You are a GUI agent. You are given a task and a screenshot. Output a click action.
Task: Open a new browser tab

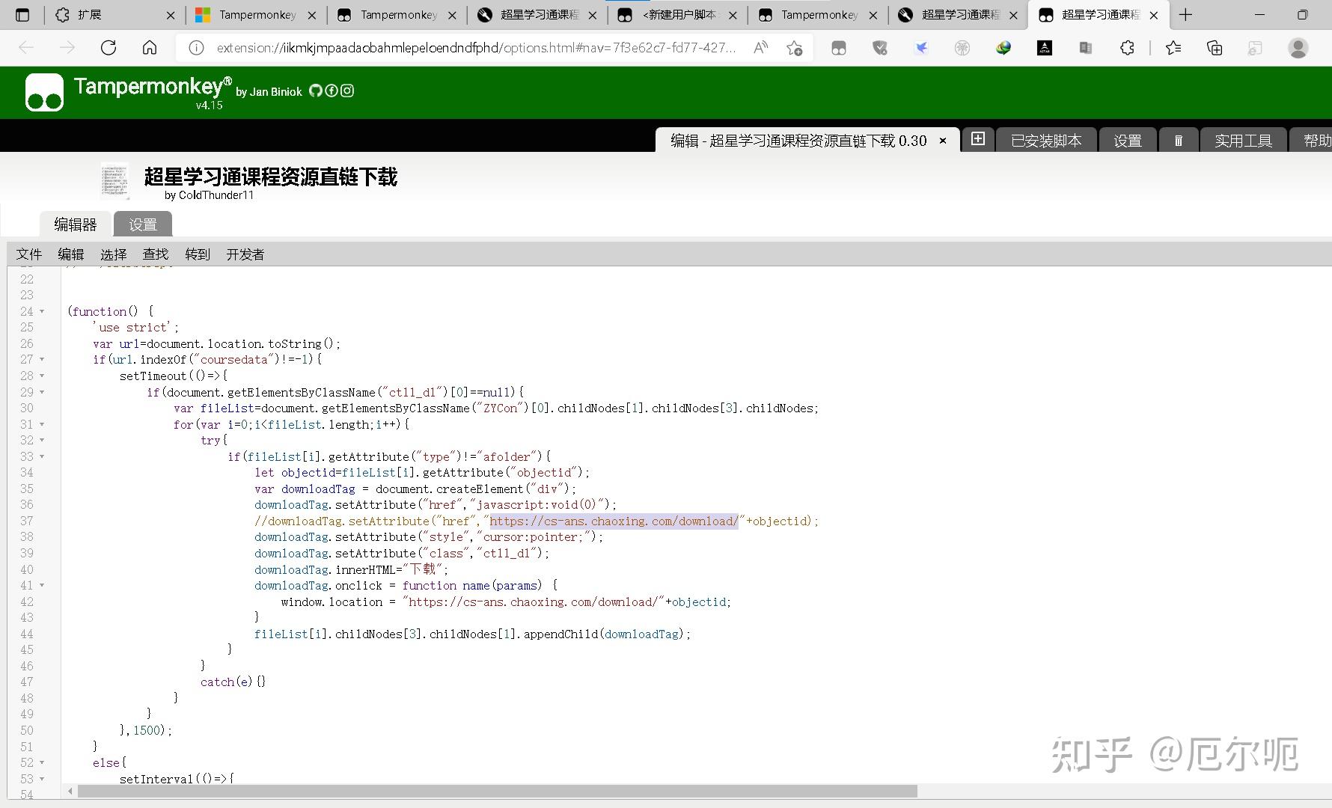pos(1185,15)
